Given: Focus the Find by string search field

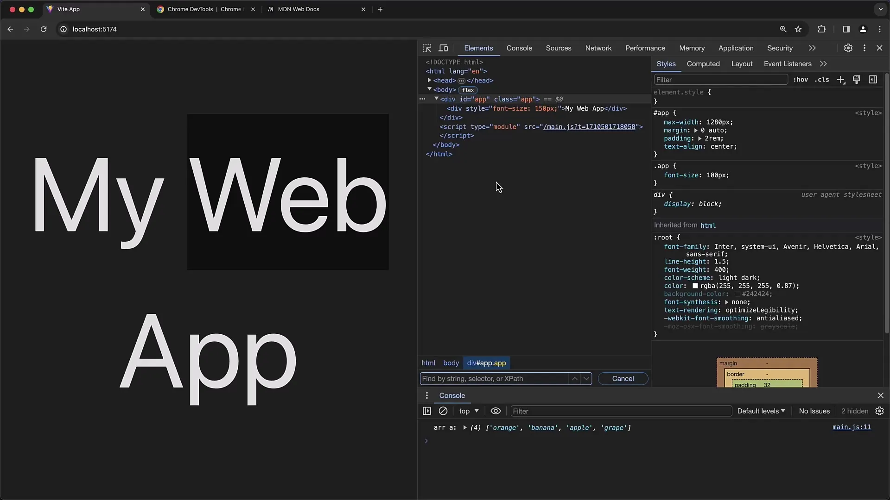Looking at the screenshot, I should [494, 379].
